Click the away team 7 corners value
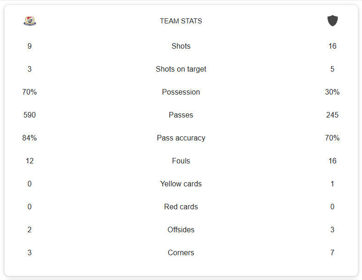The image size is (362, 280). tap(332, 252)
